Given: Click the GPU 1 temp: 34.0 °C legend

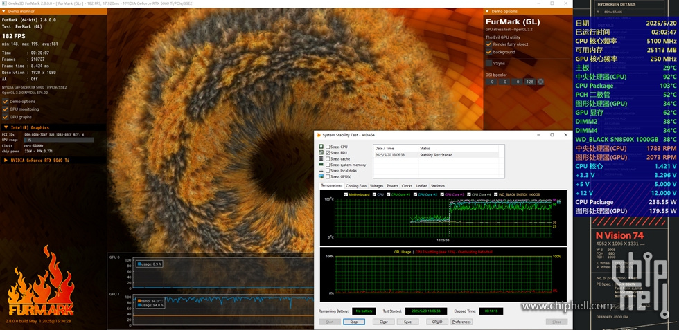Looking at the screenshot, I should (152, 300).
